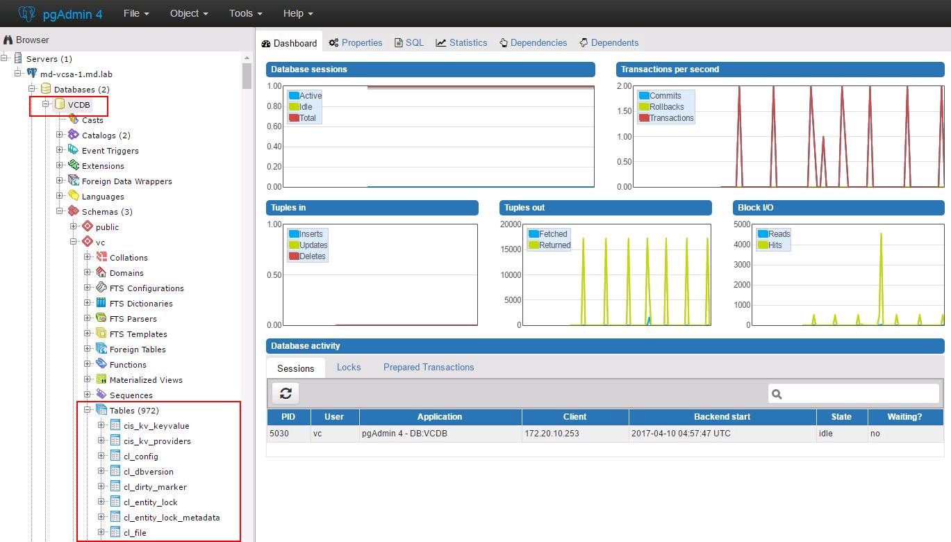Switch to the Statistics tab
The image size is (951, 542).
point(461,43)
